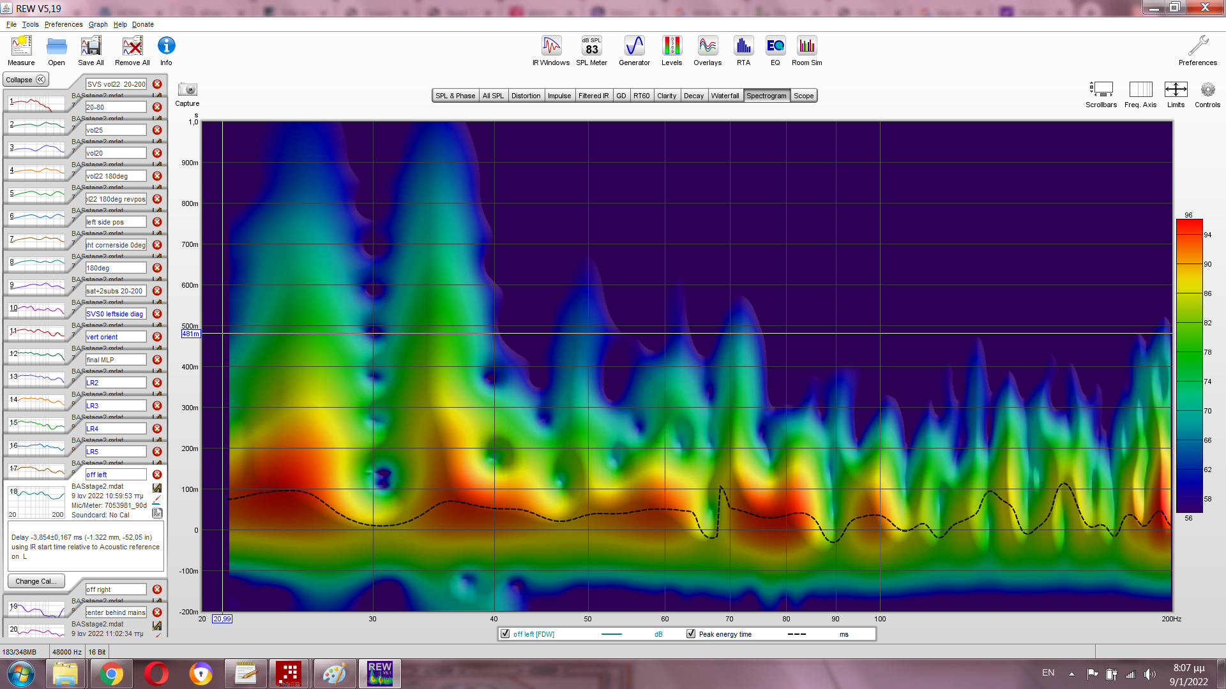Open graph Controls gear icon
1226x689 pixels.
pos(1207,90)
